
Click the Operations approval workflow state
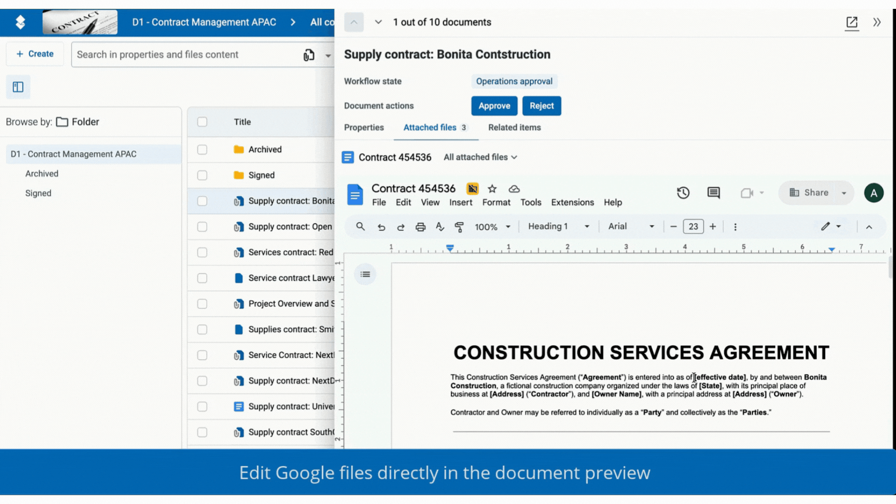pyautogui.click(x=514, y=82)
